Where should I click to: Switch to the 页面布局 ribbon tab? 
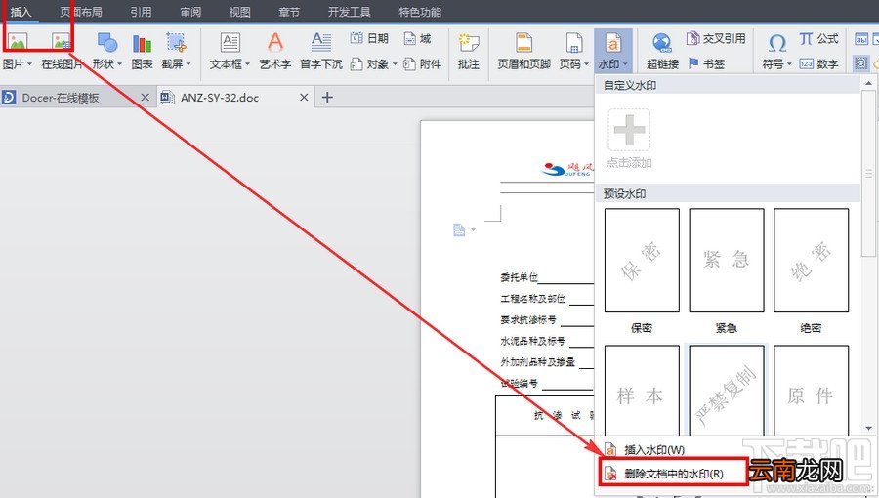coord(81,12)
